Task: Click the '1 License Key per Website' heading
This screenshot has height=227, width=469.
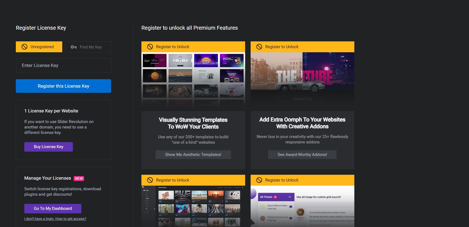Action: pyautogui.click(x=51, y=111)
